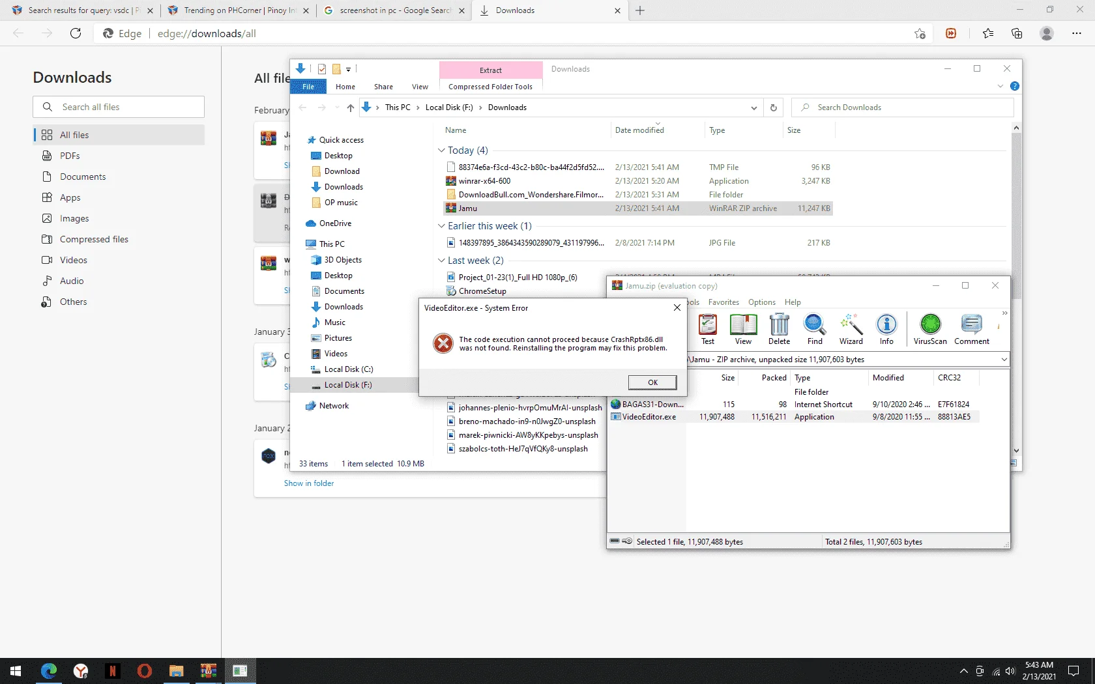Open WinRAR archive path dropdown
The width and height of the screenshot is (1095, 684).
pos(1004,360)
